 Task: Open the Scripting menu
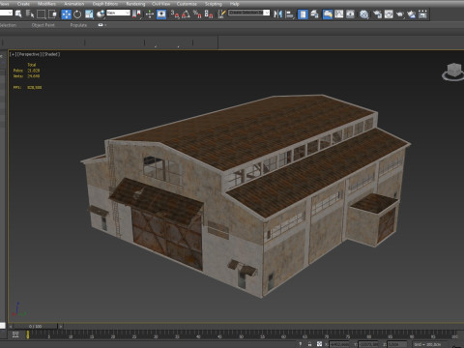coord(214,4)
